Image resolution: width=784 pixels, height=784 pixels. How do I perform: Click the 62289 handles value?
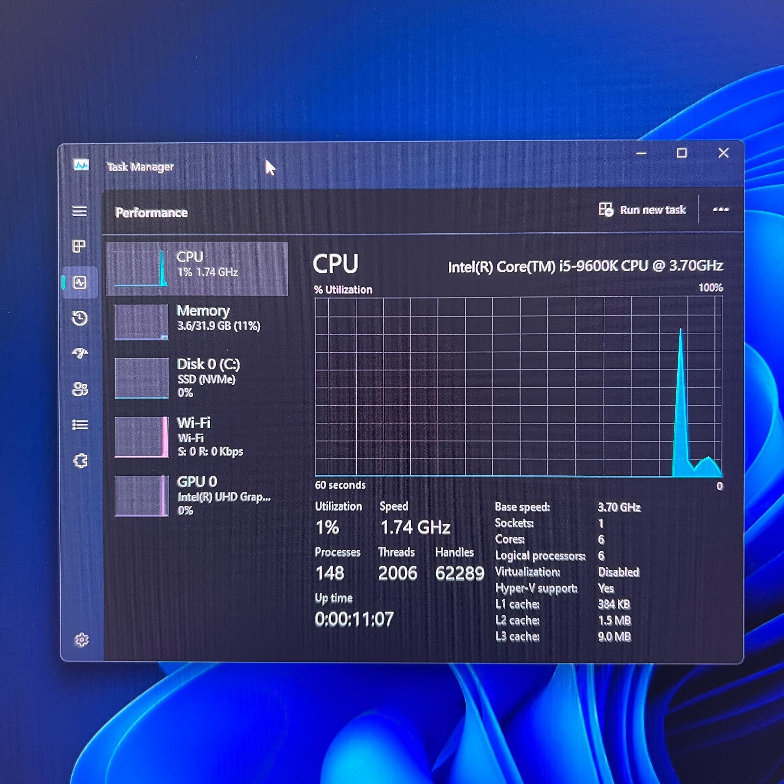coord(460,573)
